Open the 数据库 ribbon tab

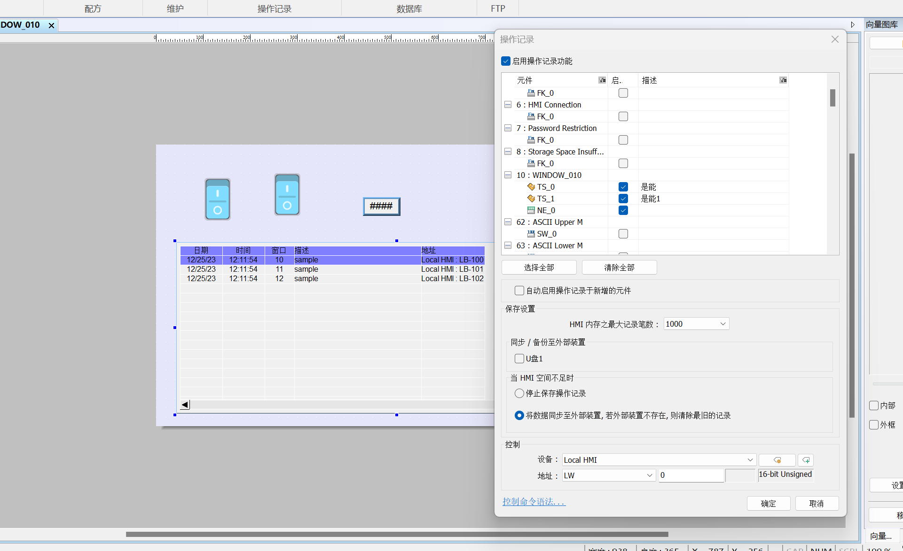coord(409,8)
